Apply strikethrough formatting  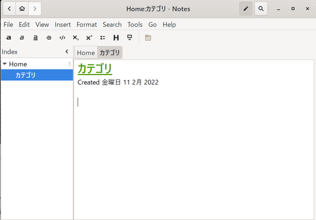point(49,38)
